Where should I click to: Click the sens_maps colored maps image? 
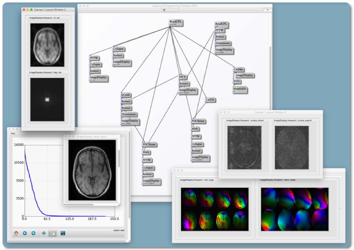coord(294,209)
